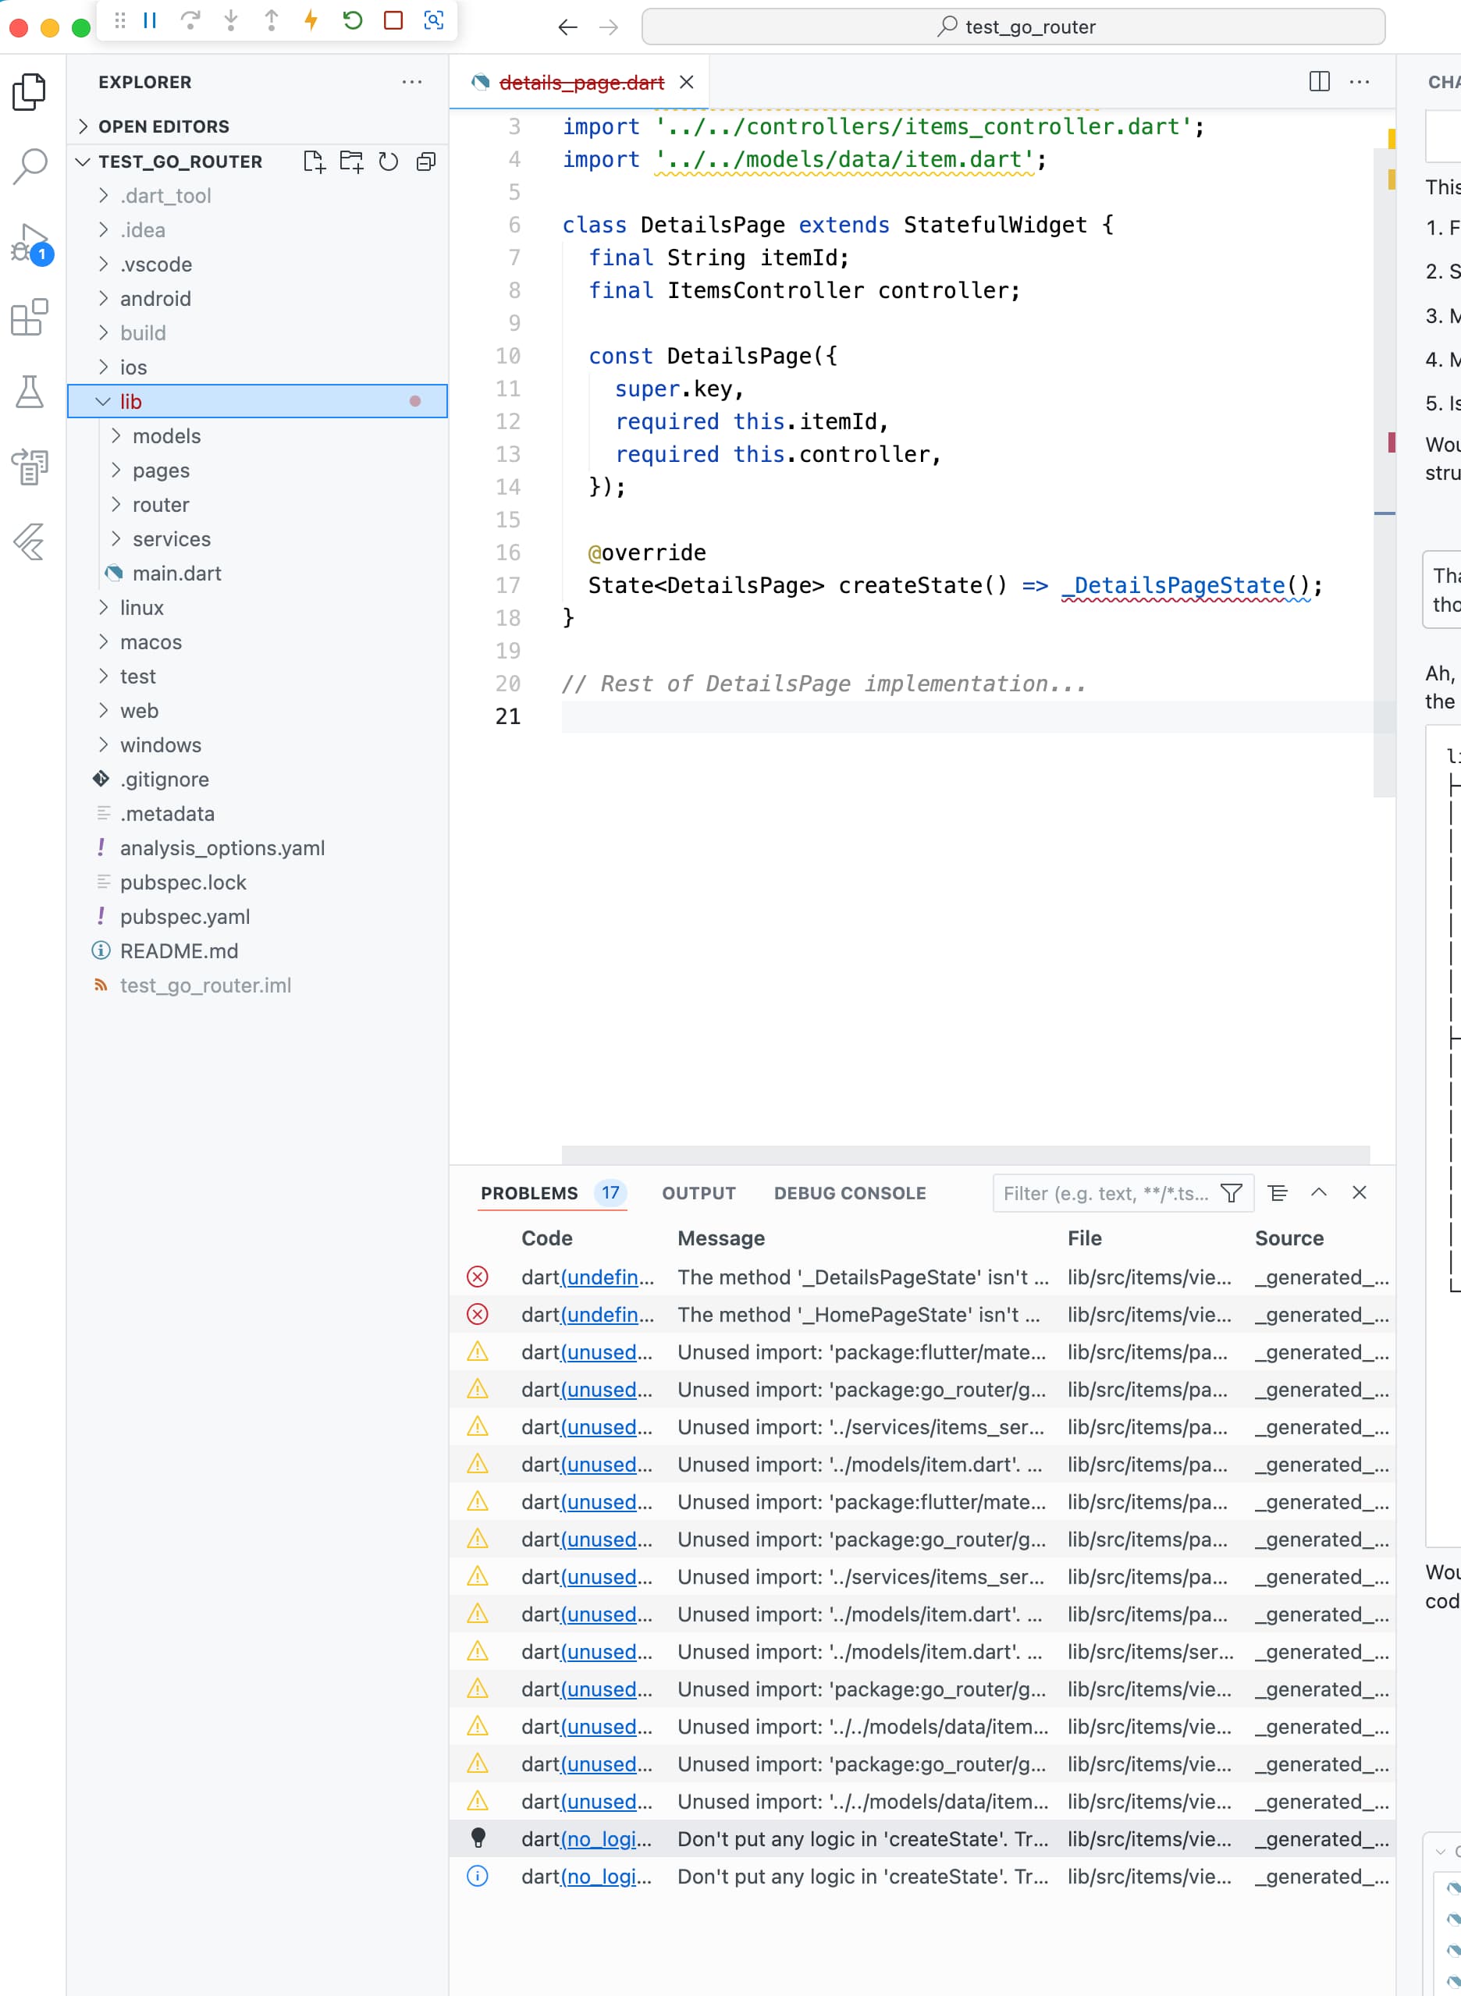Click debug Step Out button
Viewport: 1461px width, 1996px height.
tap(272, 20)
